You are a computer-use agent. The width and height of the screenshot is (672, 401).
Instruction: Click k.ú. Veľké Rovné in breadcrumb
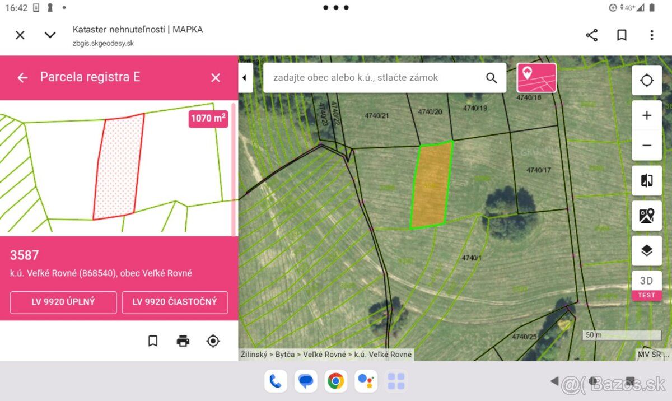[383, 355]
